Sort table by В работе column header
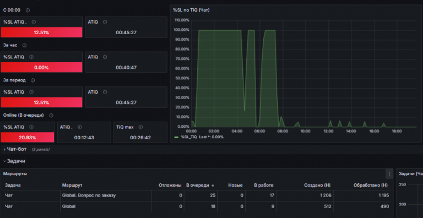The image size is (423, 218). tap(264, 186)
